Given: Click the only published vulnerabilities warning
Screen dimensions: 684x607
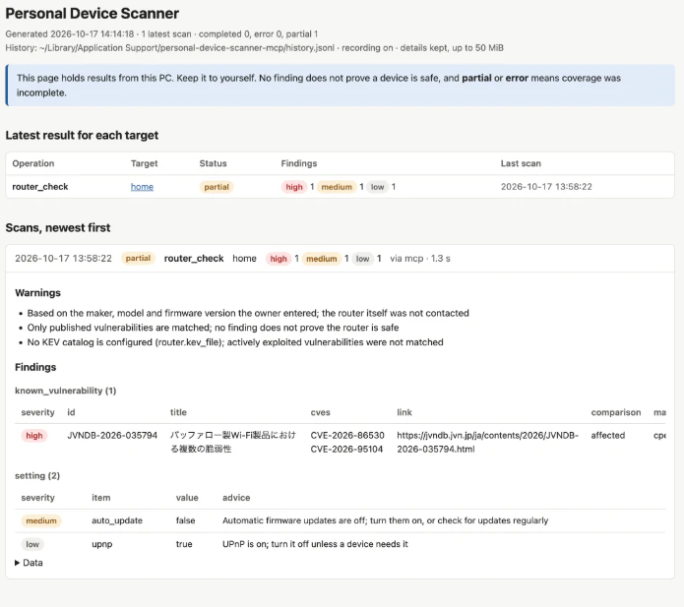Looking at the screenshot, I should coord(213,328).
